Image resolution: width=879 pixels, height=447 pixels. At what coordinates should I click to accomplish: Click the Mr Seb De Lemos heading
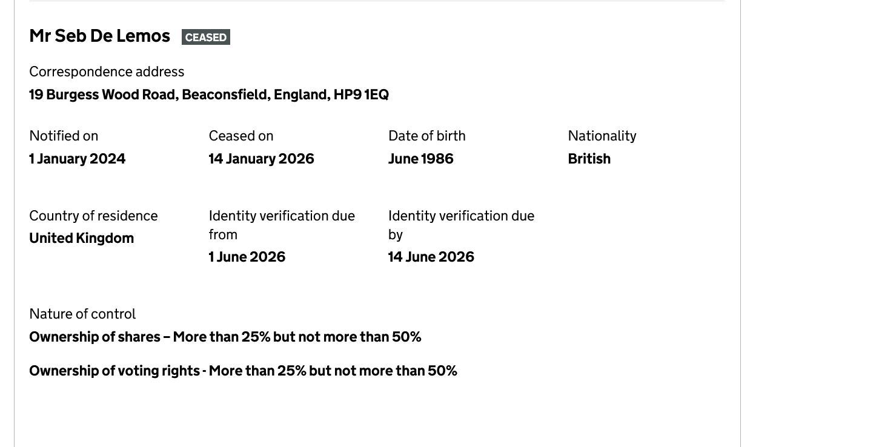[99, 36]
